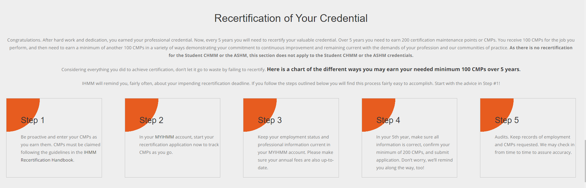Click the Step 3 employment status description
586x188 pixels.
tap(296, 152)
